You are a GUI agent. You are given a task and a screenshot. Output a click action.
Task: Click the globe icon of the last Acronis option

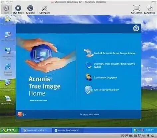click(88, 90)
